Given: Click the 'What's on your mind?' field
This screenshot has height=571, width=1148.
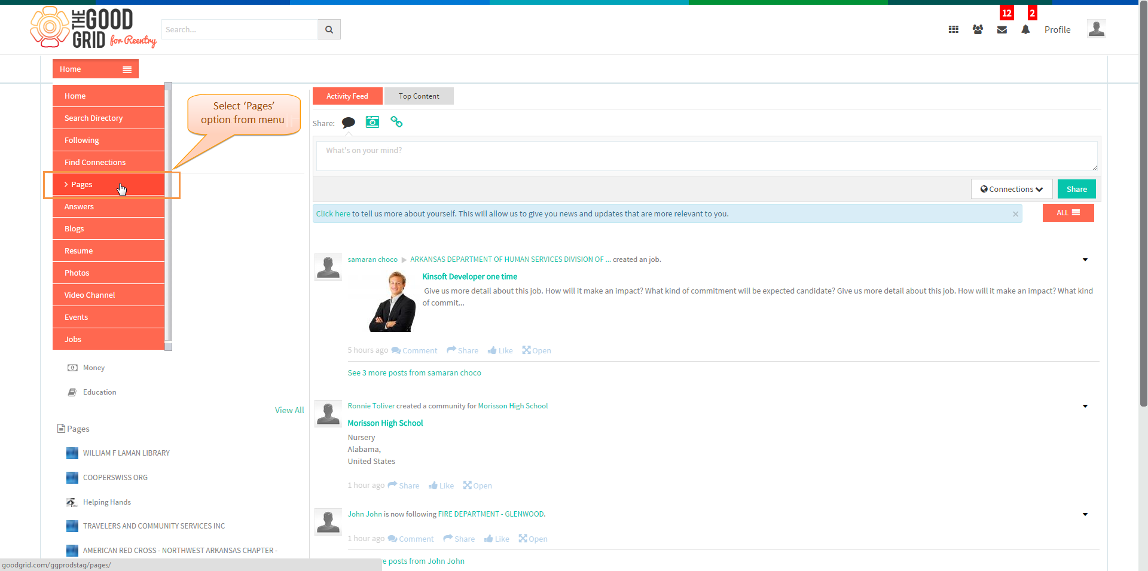Looking at the screenshot, I should point(707,156).
